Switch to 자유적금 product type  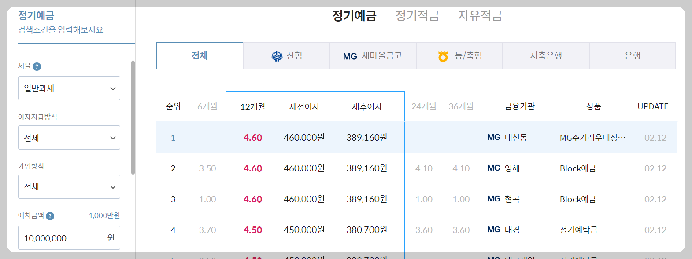480,16
